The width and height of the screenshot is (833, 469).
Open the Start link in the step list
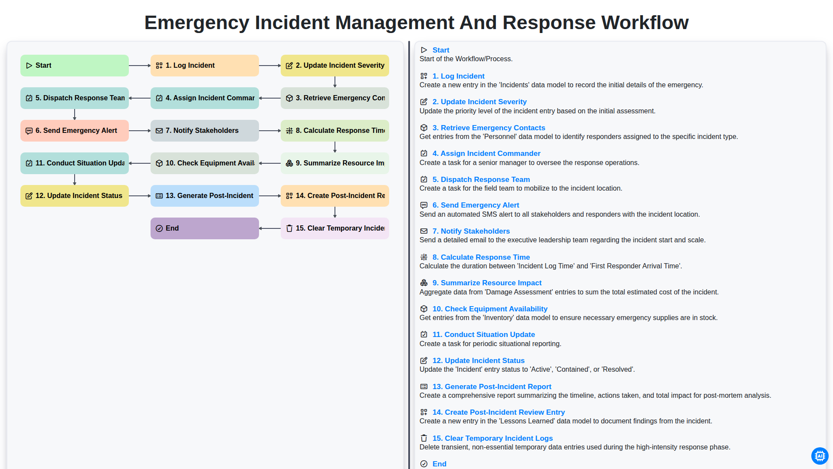pyautogui.click(x=441, y=50)
